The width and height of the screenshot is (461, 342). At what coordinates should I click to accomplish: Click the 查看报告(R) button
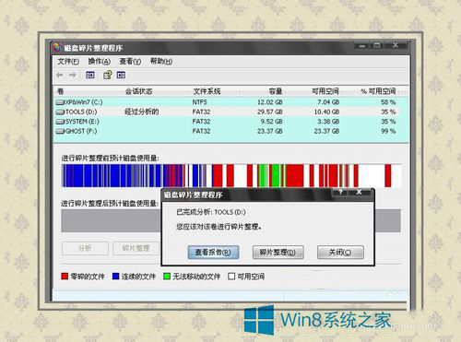[x=213, y=253]
